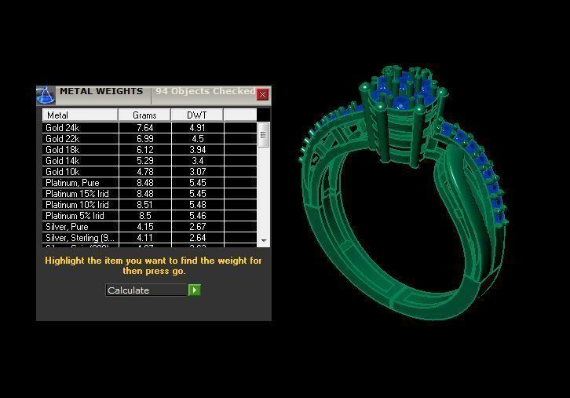Viewport: 570px width, 398px height.
Task: Select the Platinum 10% Irid row
Action: tap(149, 205)
